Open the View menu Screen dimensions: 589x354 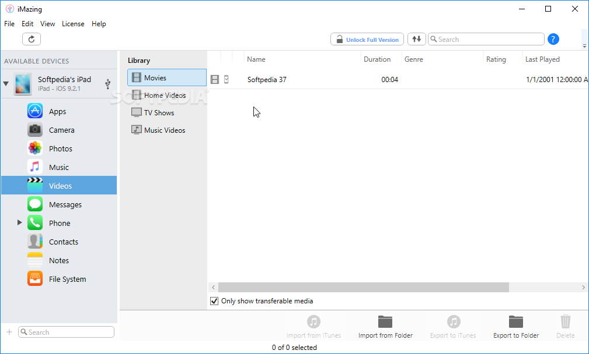tap(48, 24)
